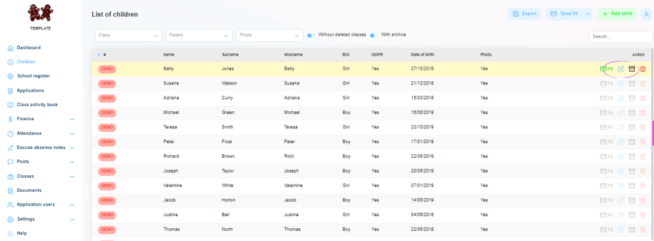This screenshot has width=654, height=241.
Task: Expand the Attendance menu chevron
Action: click(72, 134)
